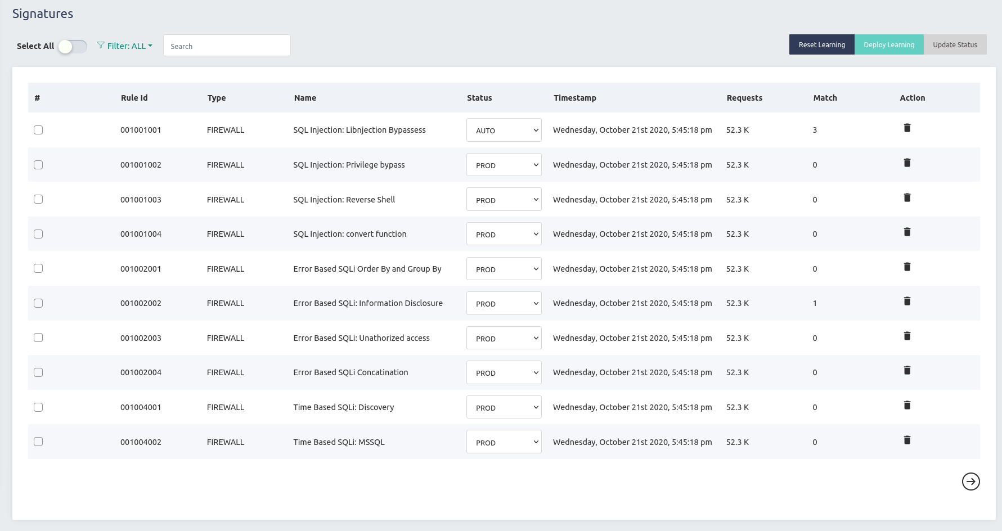Tick the Reverse Shell row checkbox
The height and width of the screenshot is (531, 1002).
pos(38,199)
